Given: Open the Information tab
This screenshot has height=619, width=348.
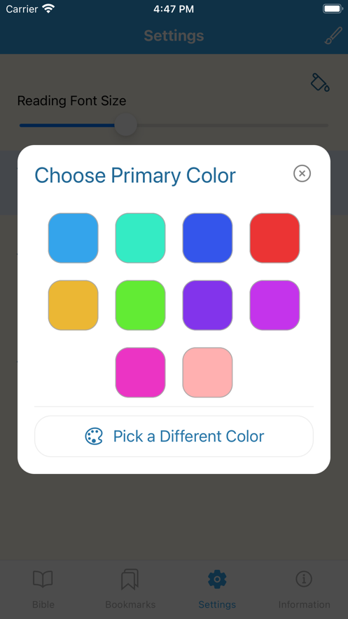Looking at the screenshot, I should (x=304, y=589).
